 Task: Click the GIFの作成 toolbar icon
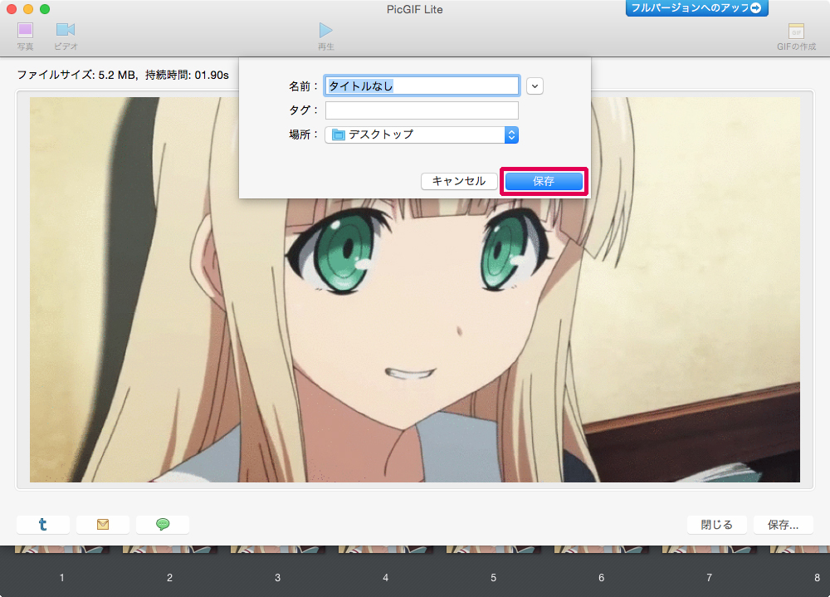coord(796,36)
